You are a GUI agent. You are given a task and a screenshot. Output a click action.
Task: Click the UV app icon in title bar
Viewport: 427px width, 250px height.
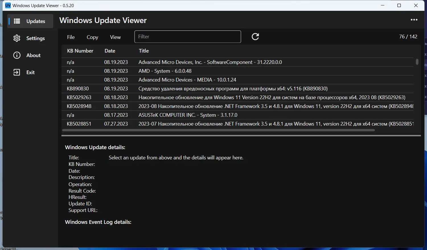point(8,5)
